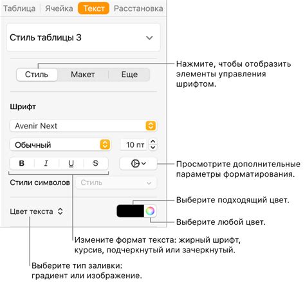Image resolution: width=305 pixels, height=282 pixels.
Task: Toggle italic formatting button
Action: point(46,164)
